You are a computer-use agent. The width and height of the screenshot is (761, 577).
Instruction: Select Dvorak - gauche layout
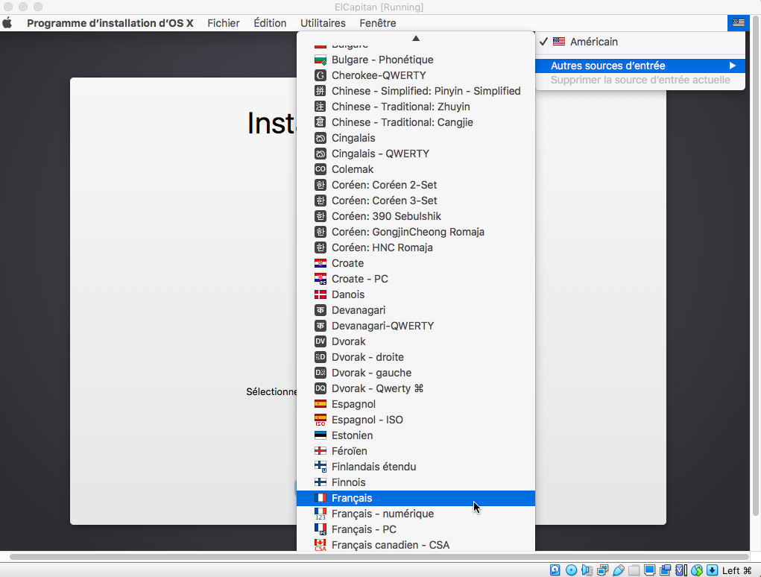415,373
